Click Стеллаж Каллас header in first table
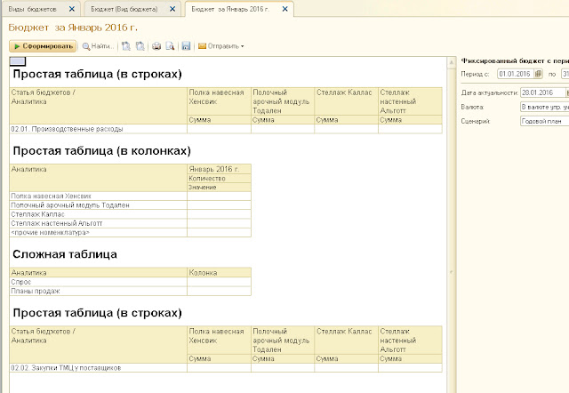 [346, 101]
